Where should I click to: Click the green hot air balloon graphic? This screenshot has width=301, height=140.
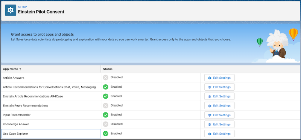260,42
